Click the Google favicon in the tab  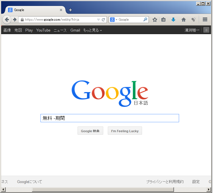[x=10, y=10]
